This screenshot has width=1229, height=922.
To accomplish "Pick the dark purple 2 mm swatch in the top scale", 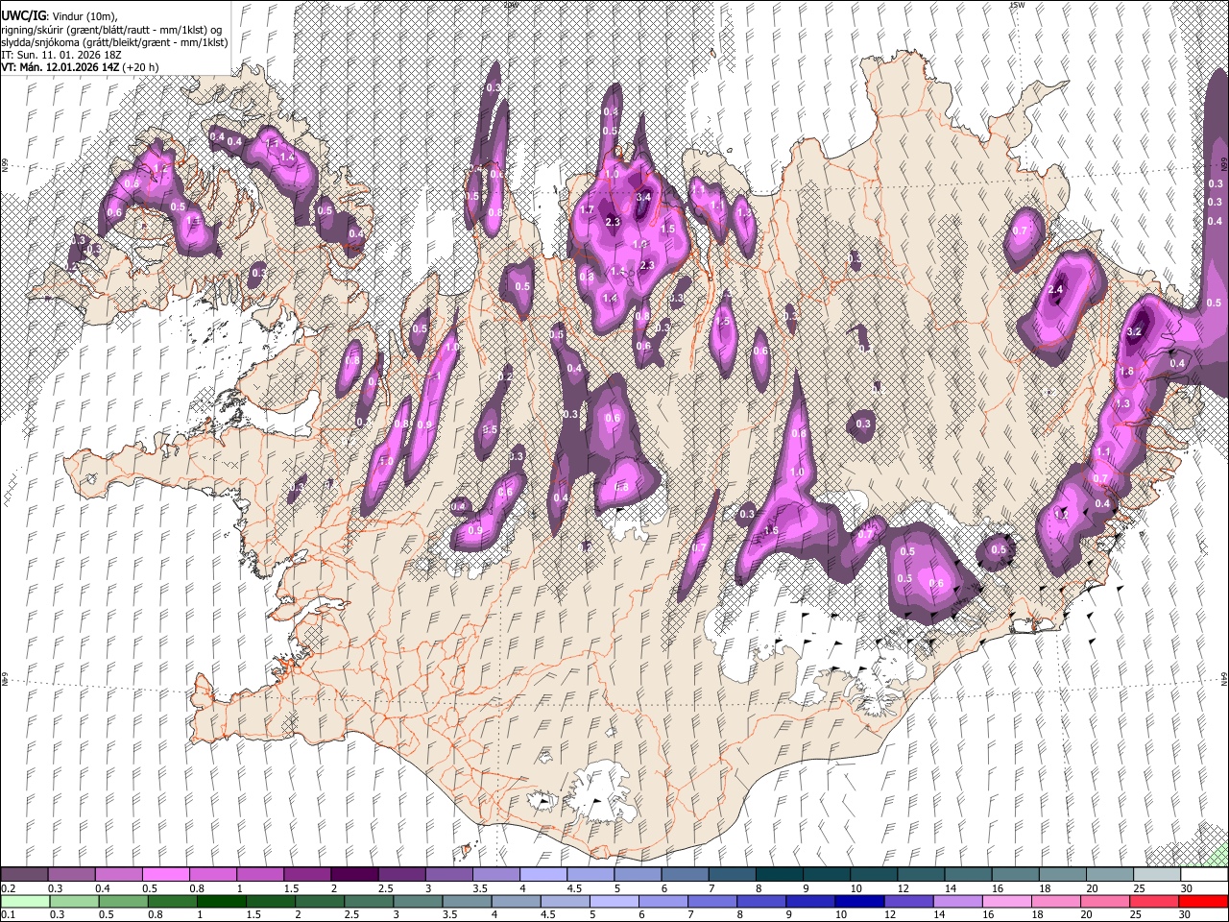I will (354, 875).
